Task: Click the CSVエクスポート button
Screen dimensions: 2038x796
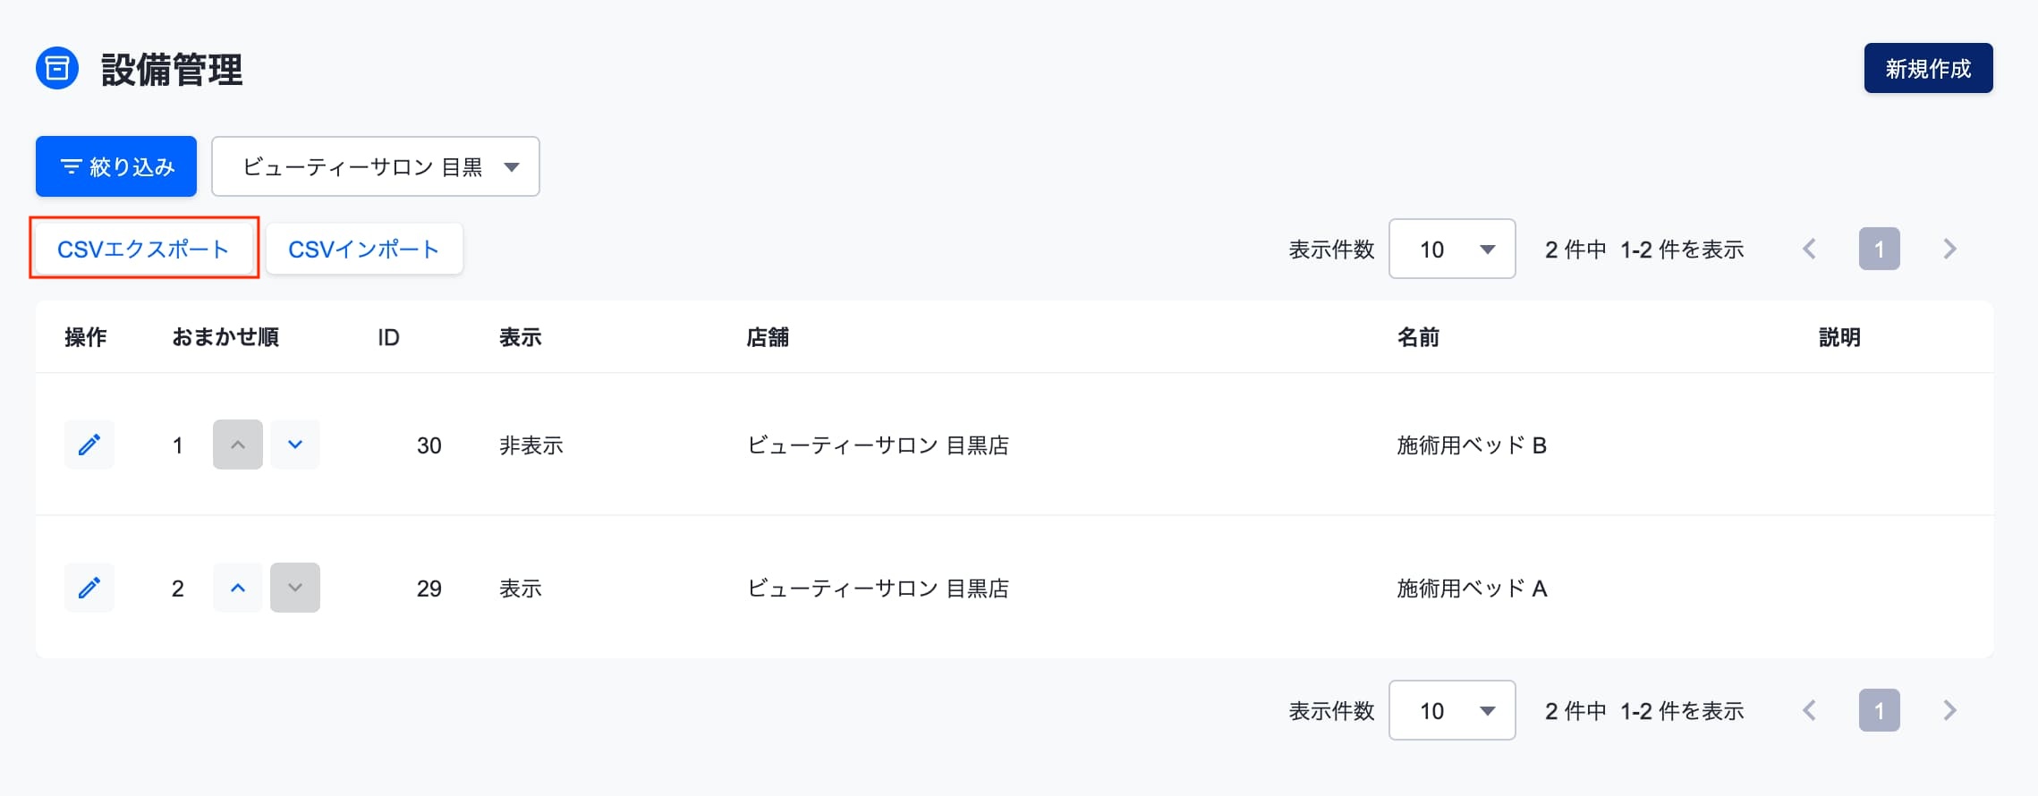Action: pos(144,249)
